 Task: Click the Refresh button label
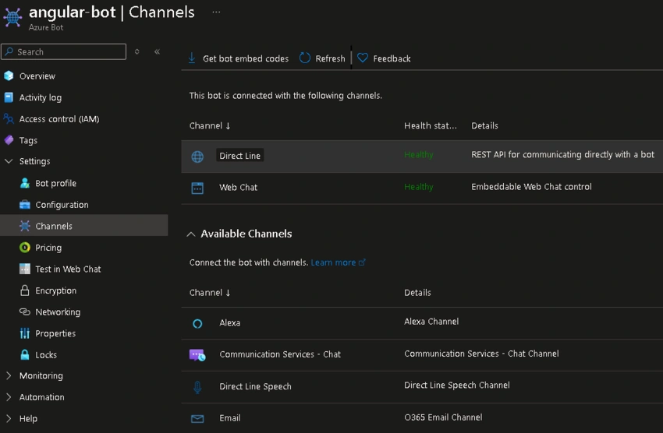click(x=330, y=58)
